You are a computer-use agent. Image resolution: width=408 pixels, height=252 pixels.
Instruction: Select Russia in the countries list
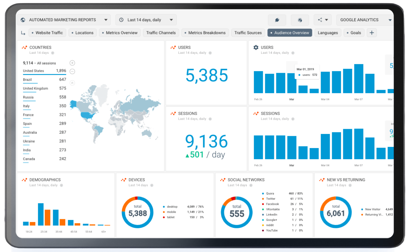[44, 97]
